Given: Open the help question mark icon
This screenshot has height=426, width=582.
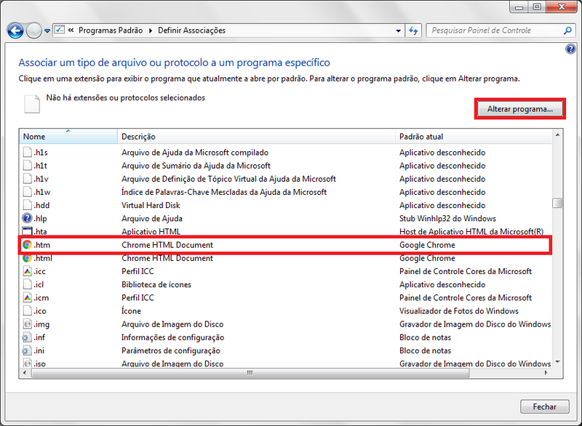Looking at the screenshot, I should tap(570, 49).
